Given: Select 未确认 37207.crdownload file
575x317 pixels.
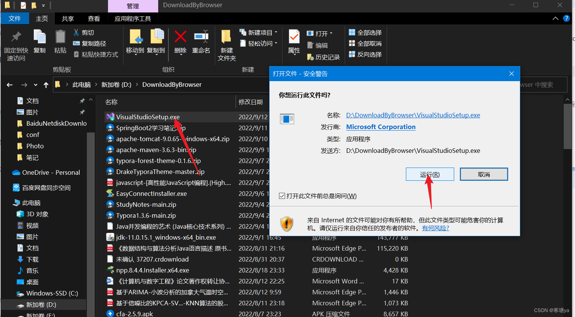Looking at the screenshot, I should tap(147, 259).
